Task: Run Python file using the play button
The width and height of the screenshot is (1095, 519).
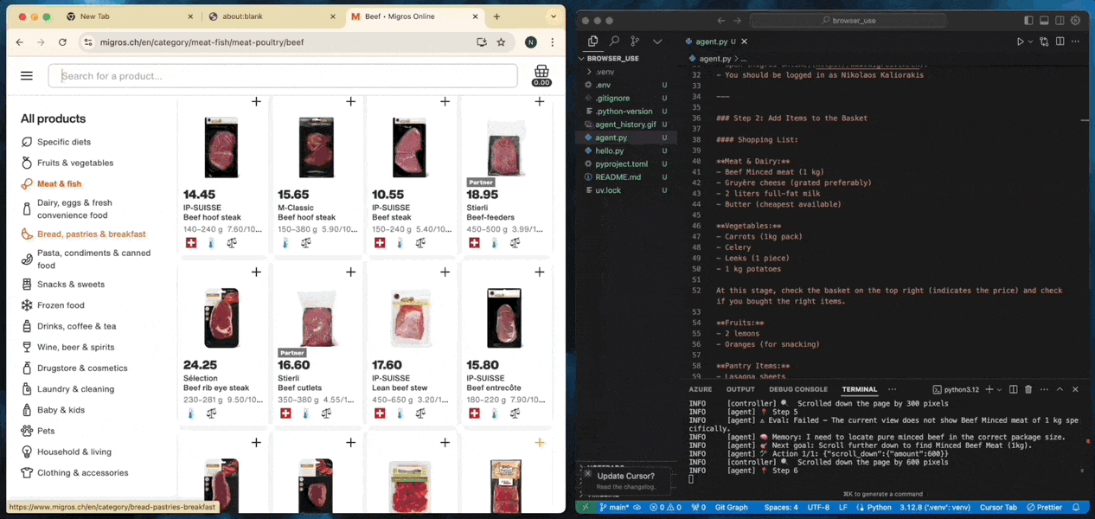Action: coord(1021,42)
